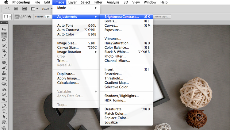Choose Image Size... command
230x130 pixels.
pos(76,43)
